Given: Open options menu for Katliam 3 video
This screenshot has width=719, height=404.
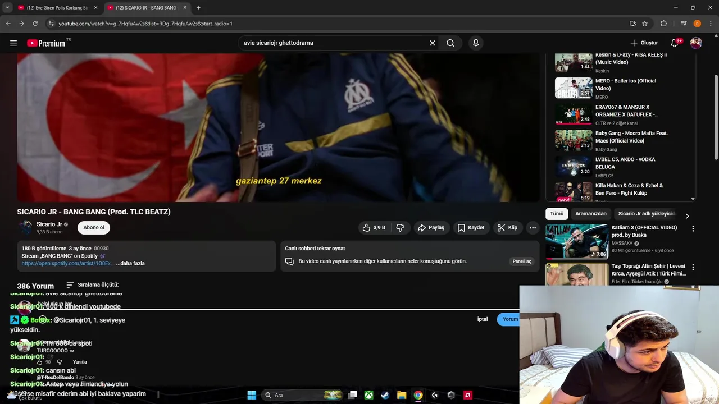Looking at the screenshot, I should pyautogui.click(x=693, y=228).
